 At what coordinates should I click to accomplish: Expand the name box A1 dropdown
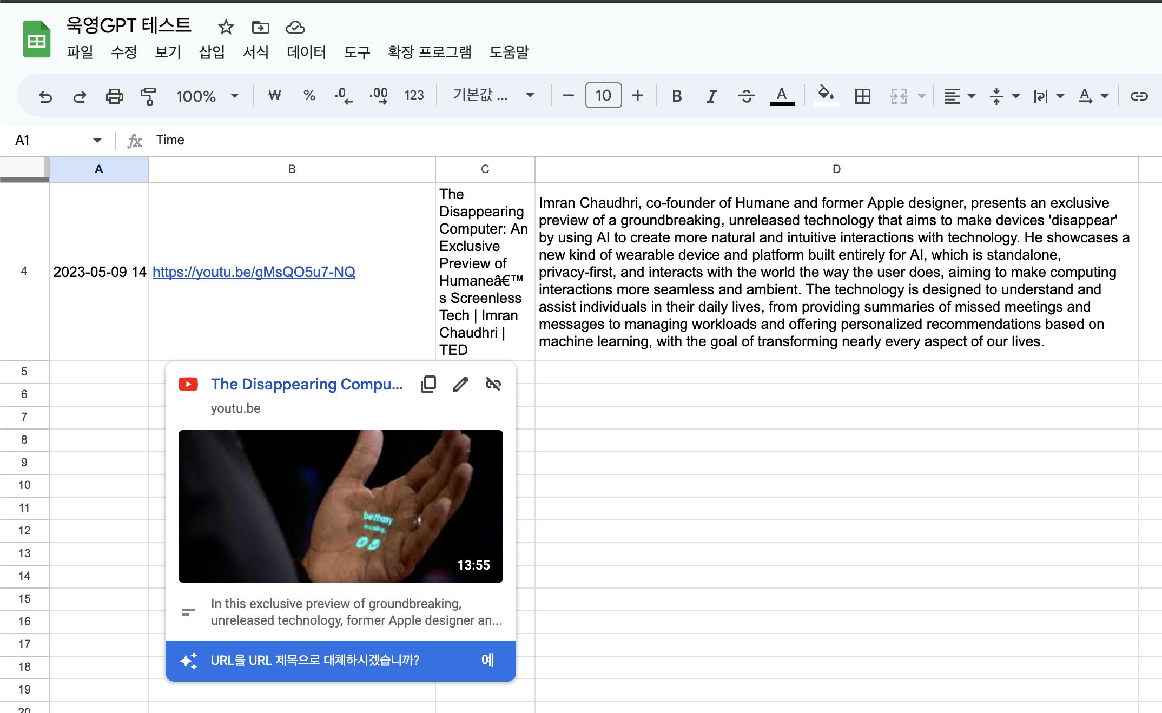[97, 141]
